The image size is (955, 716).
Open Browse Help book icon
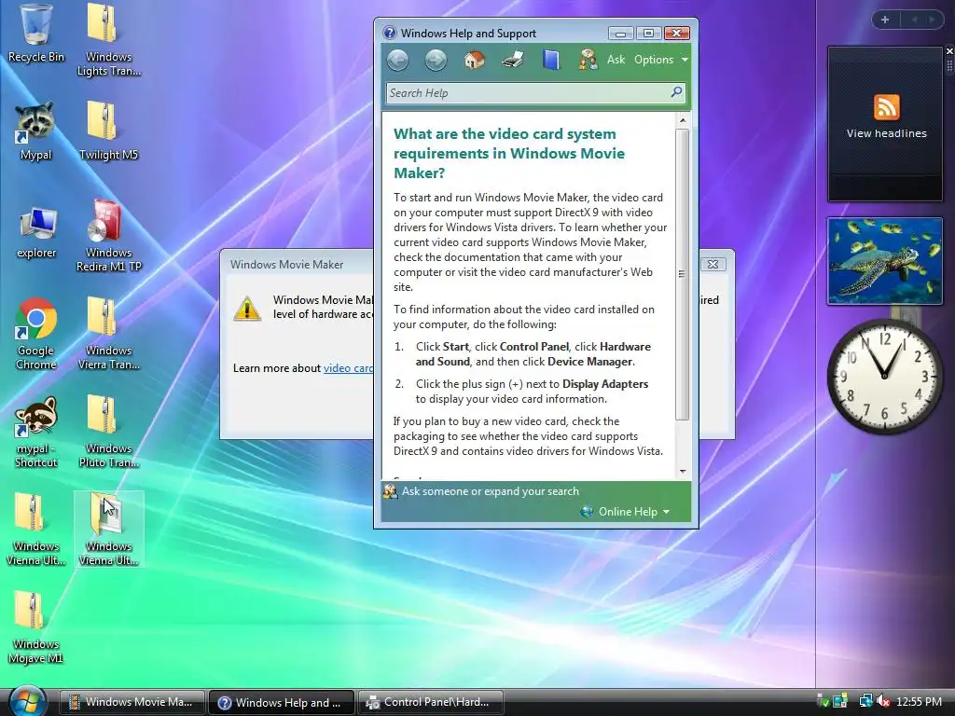pyautogui.click(x=550, y=60)
